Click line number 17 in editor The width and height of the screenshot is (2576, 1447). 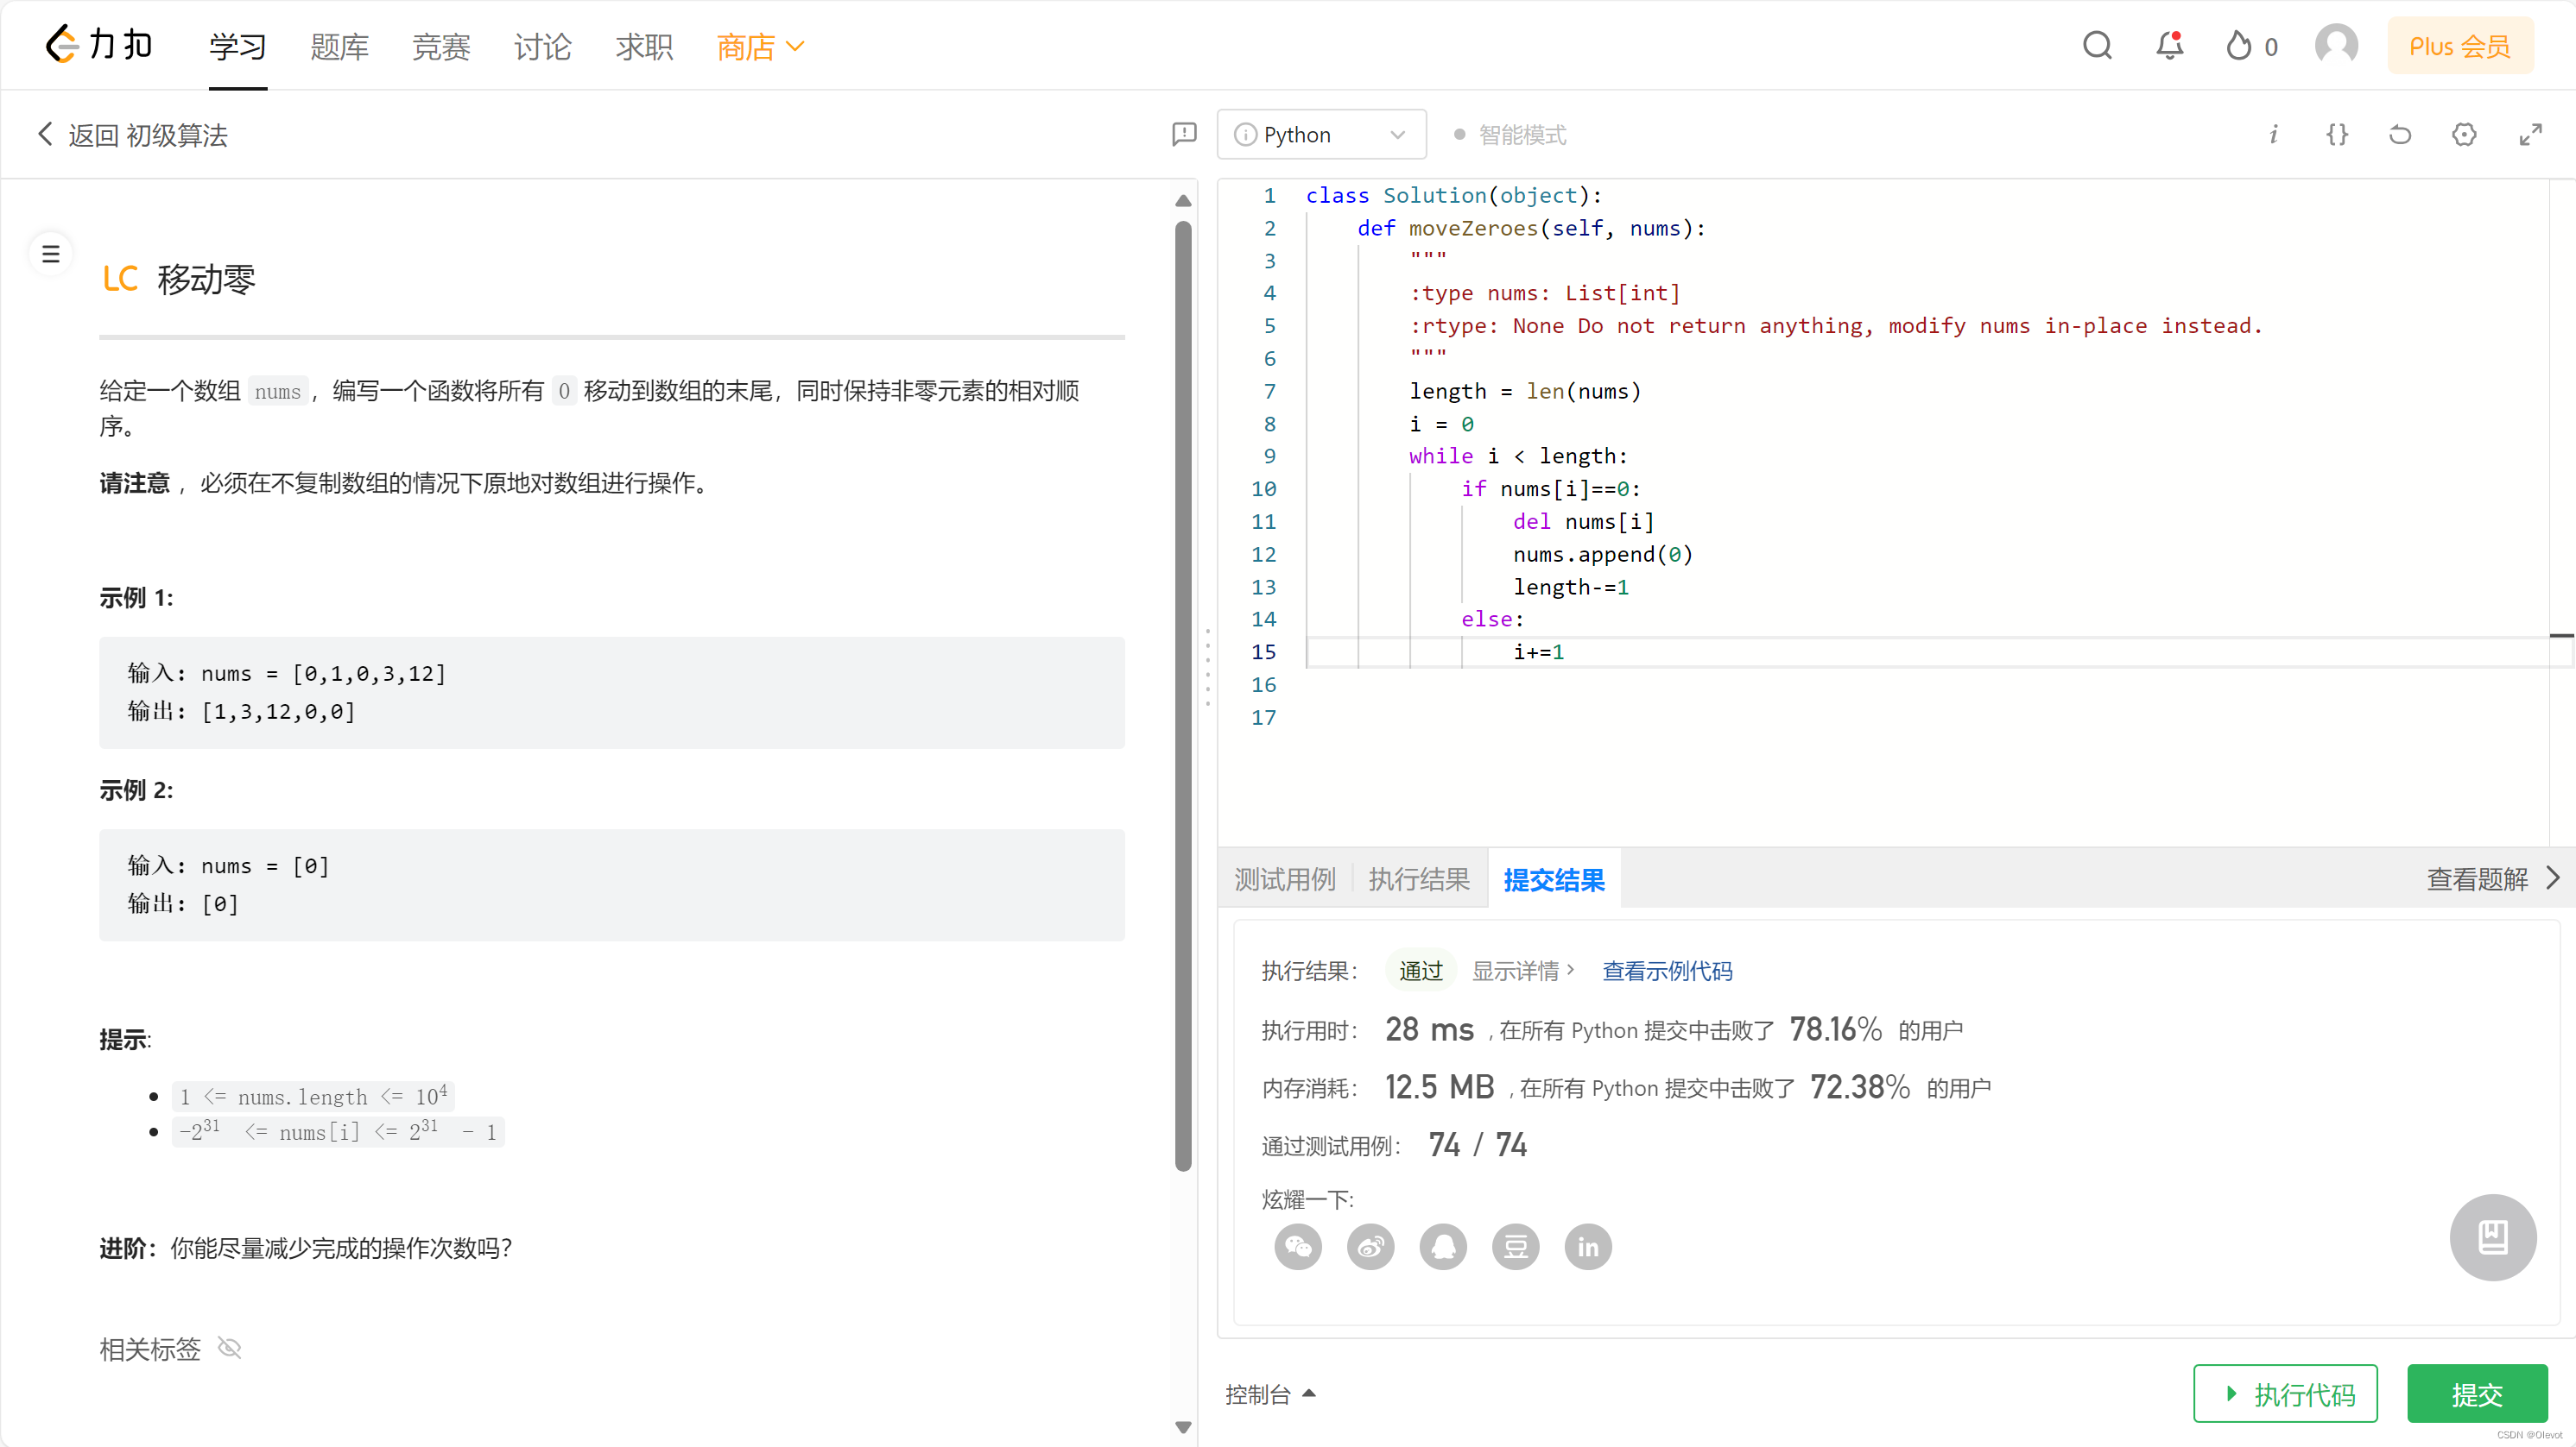(1263, 716)
